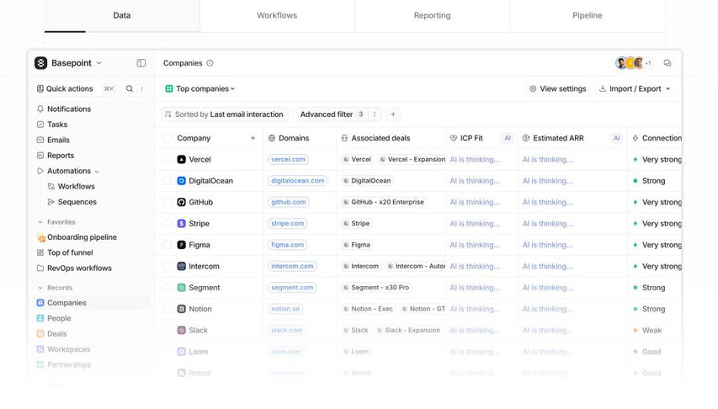Tick the Stripe row checkbox
Image resolution: width=718 pixels, height=409 pixels.
coord(168,224)
